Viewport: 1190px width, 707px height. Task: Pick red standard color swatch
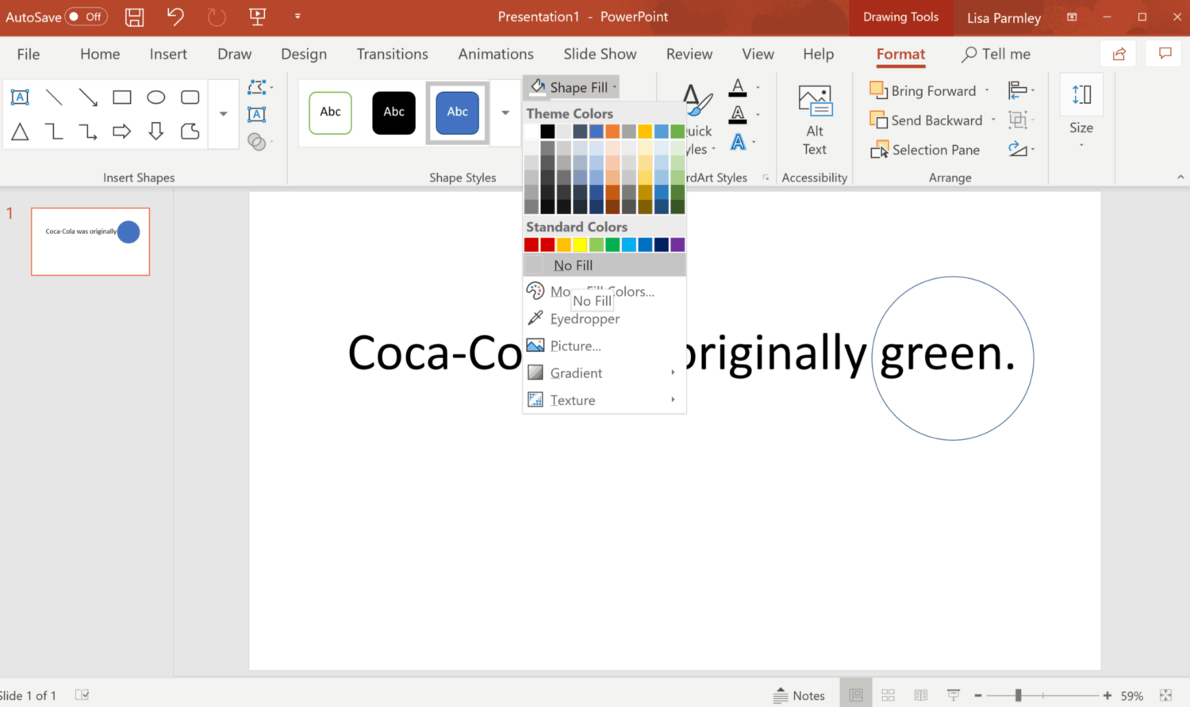click(547, 245)
